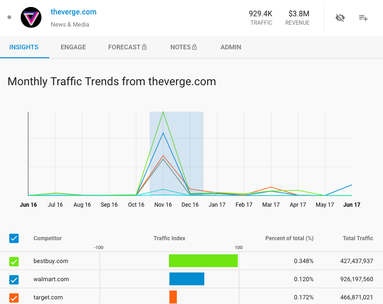Click the green bestbuy.com traffic index bar
This screenshot has height=304, width=383.
click(x=203, y=261)
